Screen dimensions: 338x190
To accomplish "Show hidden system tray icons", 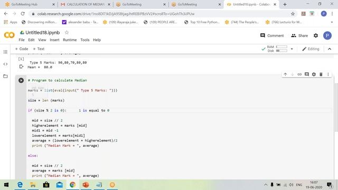I will (x=266, y=185).
